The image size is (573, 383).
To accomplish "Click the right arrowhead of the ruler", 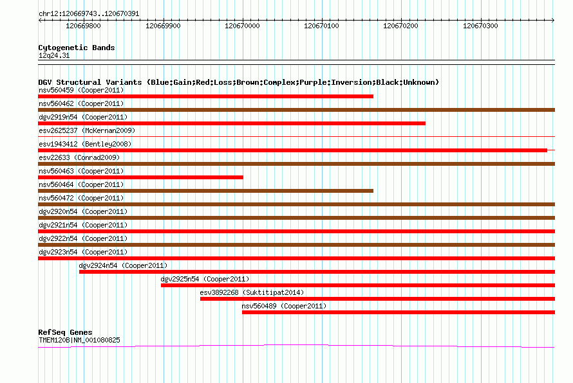I will point(553,21).
